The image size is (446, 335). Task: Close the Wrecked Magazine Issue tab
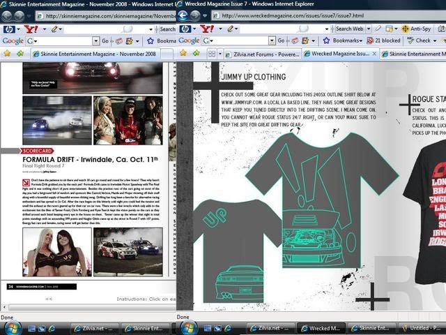point(374,54)
